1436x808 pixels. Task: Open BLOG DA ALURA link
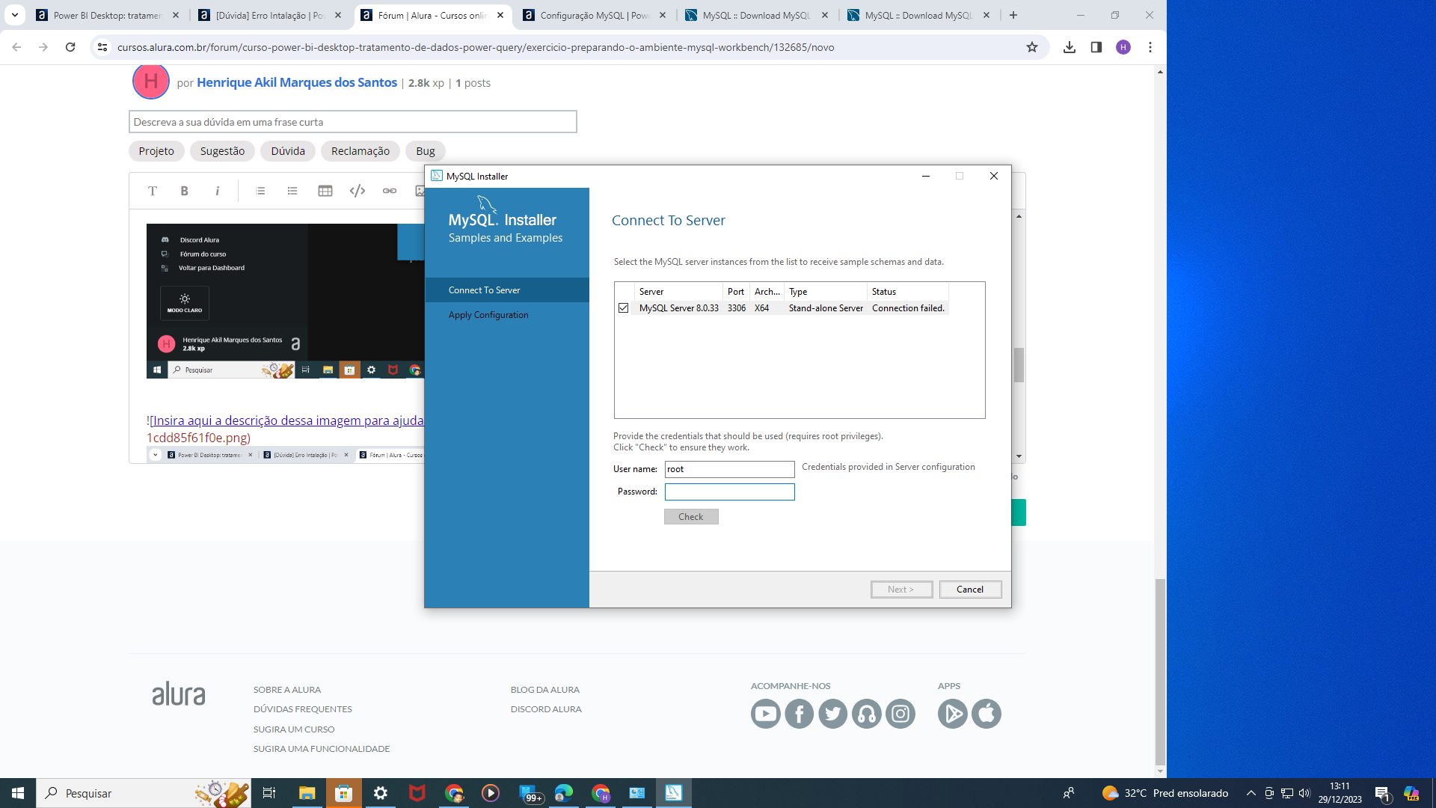(x=545, y=690)
